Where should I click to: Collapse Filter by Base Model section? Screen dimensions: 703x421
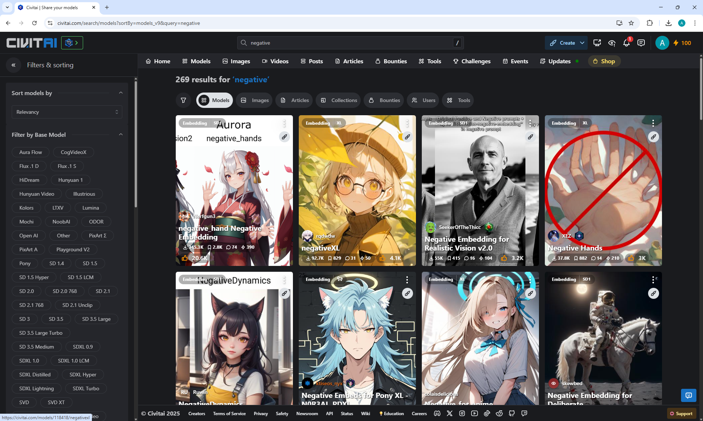[x=120, y=135]
